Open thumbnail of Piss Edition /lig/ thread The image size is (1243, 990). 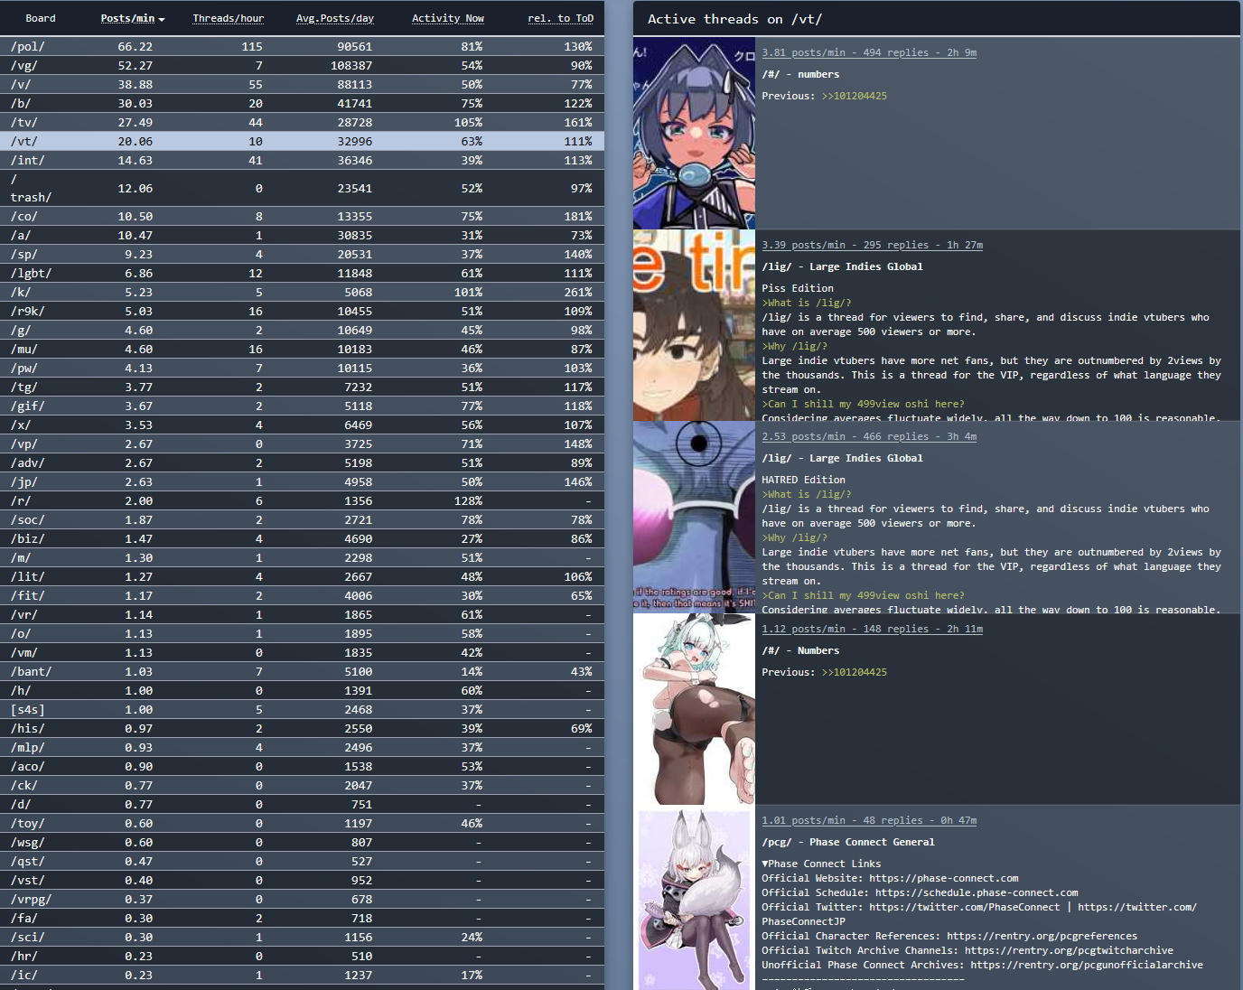694,325
